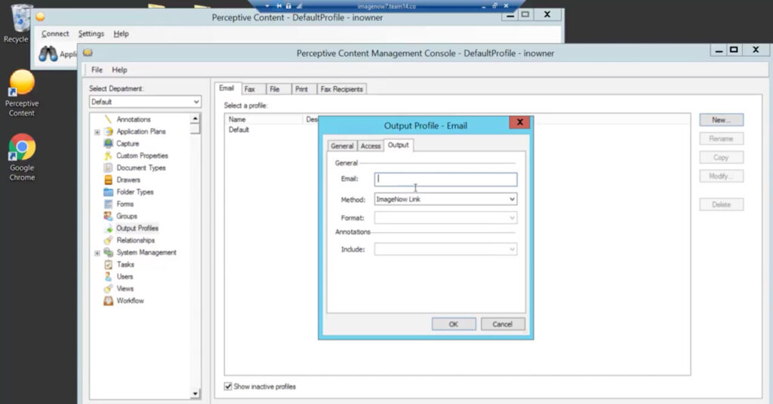Switch to the General tab in dialog
773x404 pixels.
342,145
